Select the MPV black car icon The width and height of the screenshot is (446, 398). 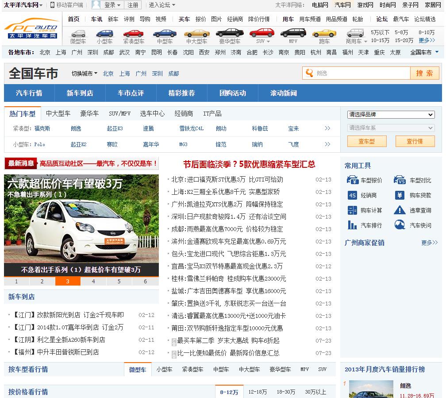click(293, 33)
